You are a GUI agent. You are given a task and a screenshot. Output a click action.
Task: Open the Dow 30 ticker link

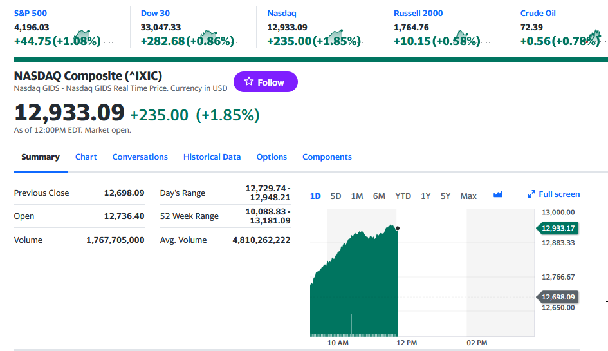[x=155, y=13]
